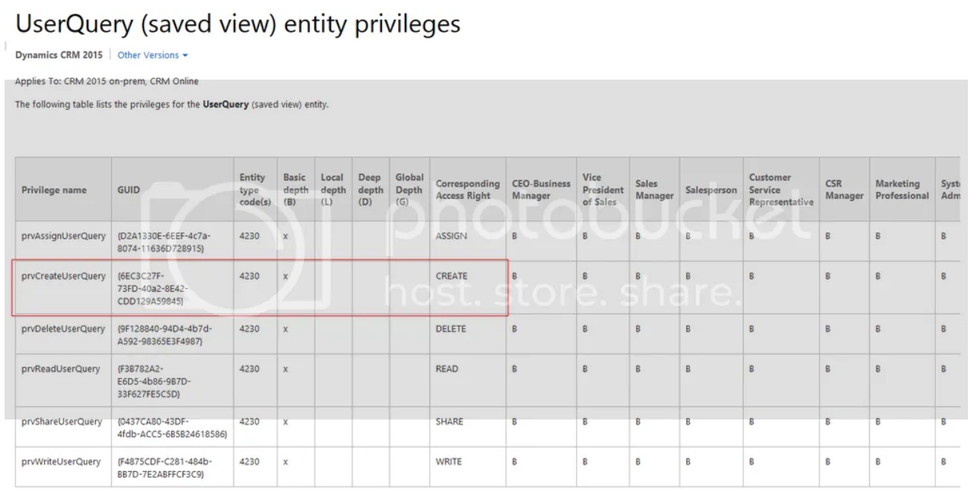Open the Other Versions dropdown
The width and height of the screenshot is (971, 493).
coord(153,55)
